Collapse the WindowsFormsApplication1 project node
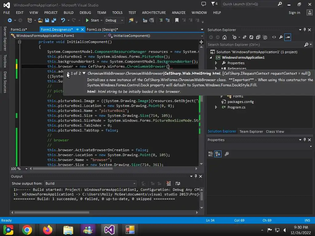Screen dimensions: 315x236 click(x=211, y=57)
